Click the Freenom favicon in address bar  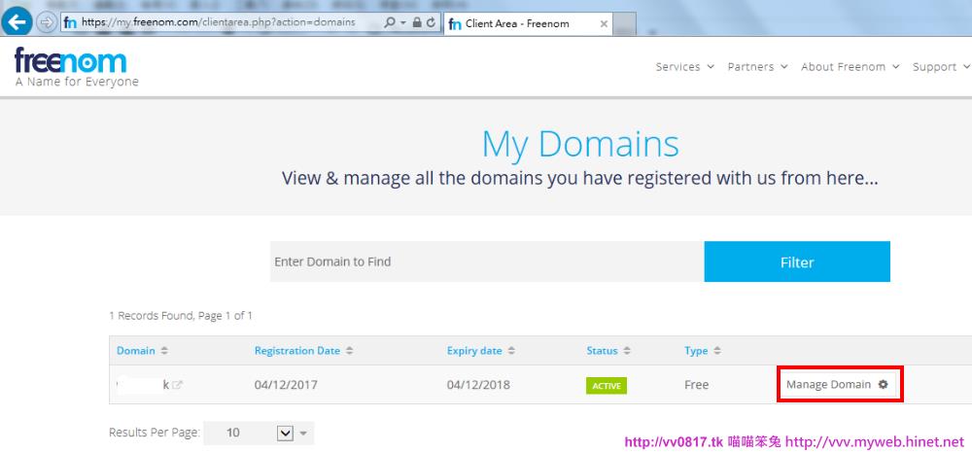[70, 23]
